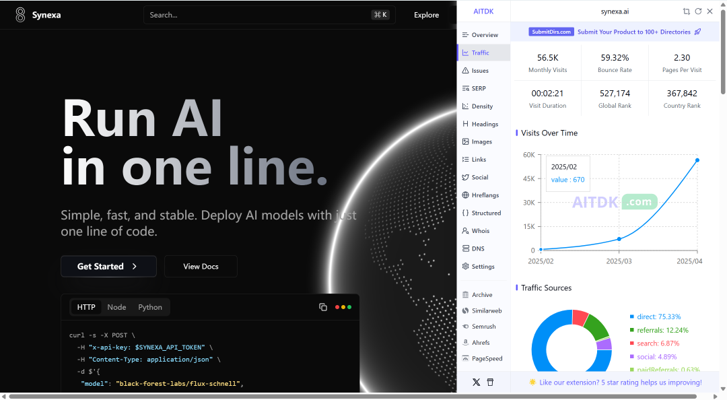The height and width of the screenshot is (400, 727).
Task: Toggle direct legend item in Traffic Sources
Action: click(x=655, y=316)
